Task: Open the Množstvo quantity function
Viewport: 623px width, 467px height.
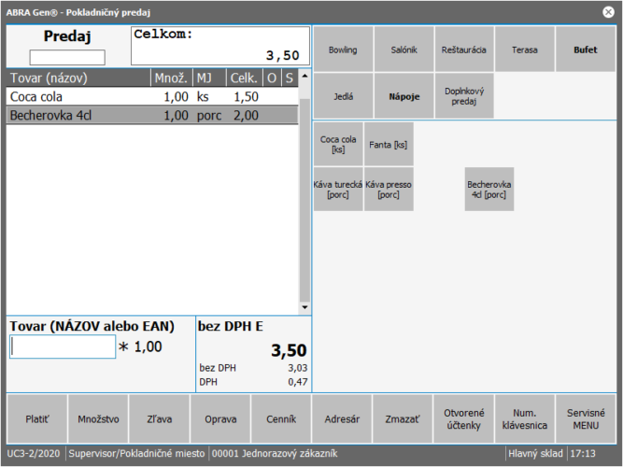Action: (98, 419)
